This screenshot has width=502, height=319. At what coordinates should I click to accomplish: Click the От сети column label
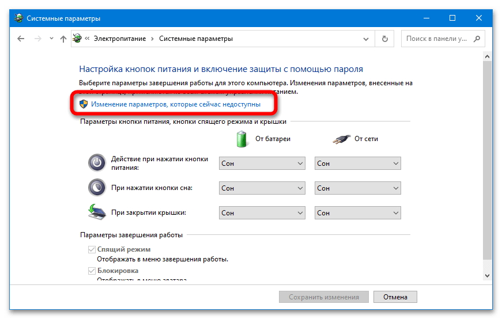[x=366, y=139]
